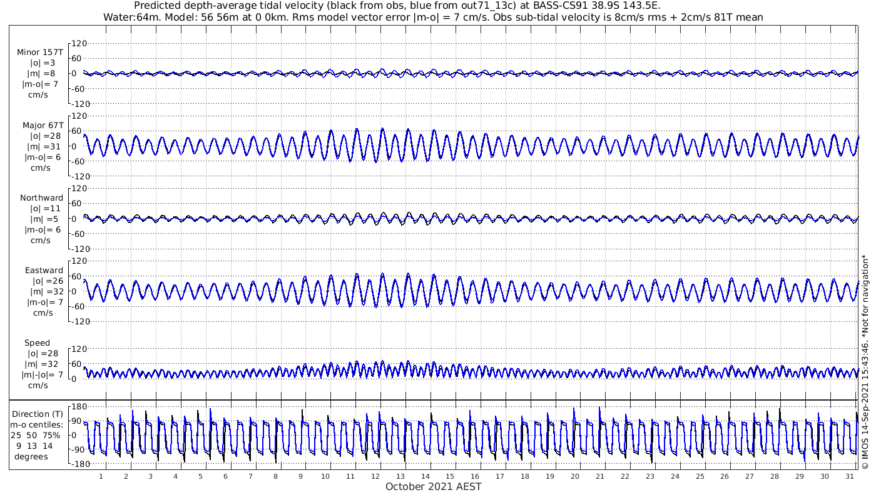
Task: Click day 1 tick label on the x-axis
Action: (x=101, y=476)
